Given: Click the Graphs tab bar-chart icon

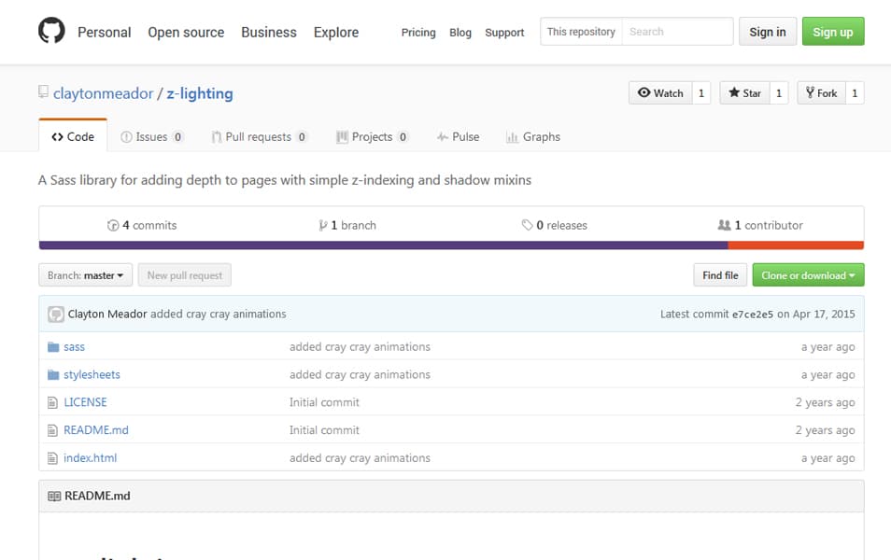Looking at the screenshot, I should tap(512, 137).
